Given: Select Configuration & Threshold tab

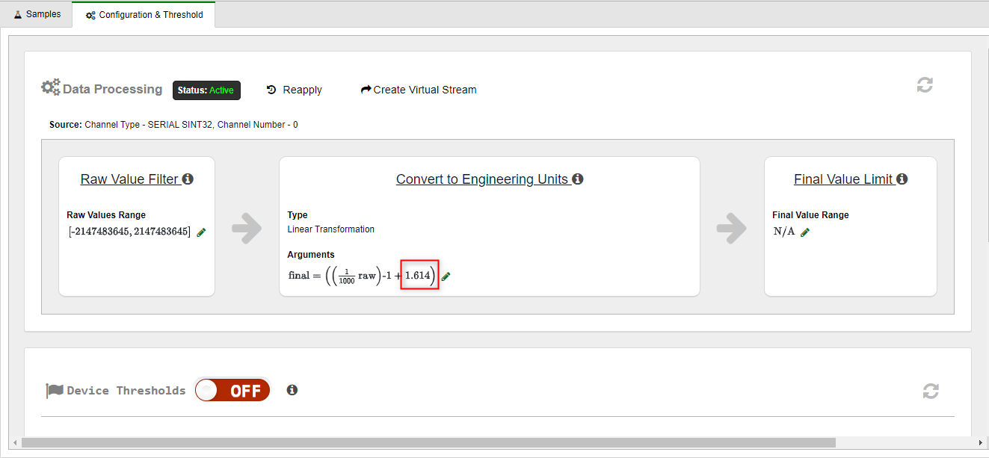Looking at the screenshot, I should (x=144, y=15).
